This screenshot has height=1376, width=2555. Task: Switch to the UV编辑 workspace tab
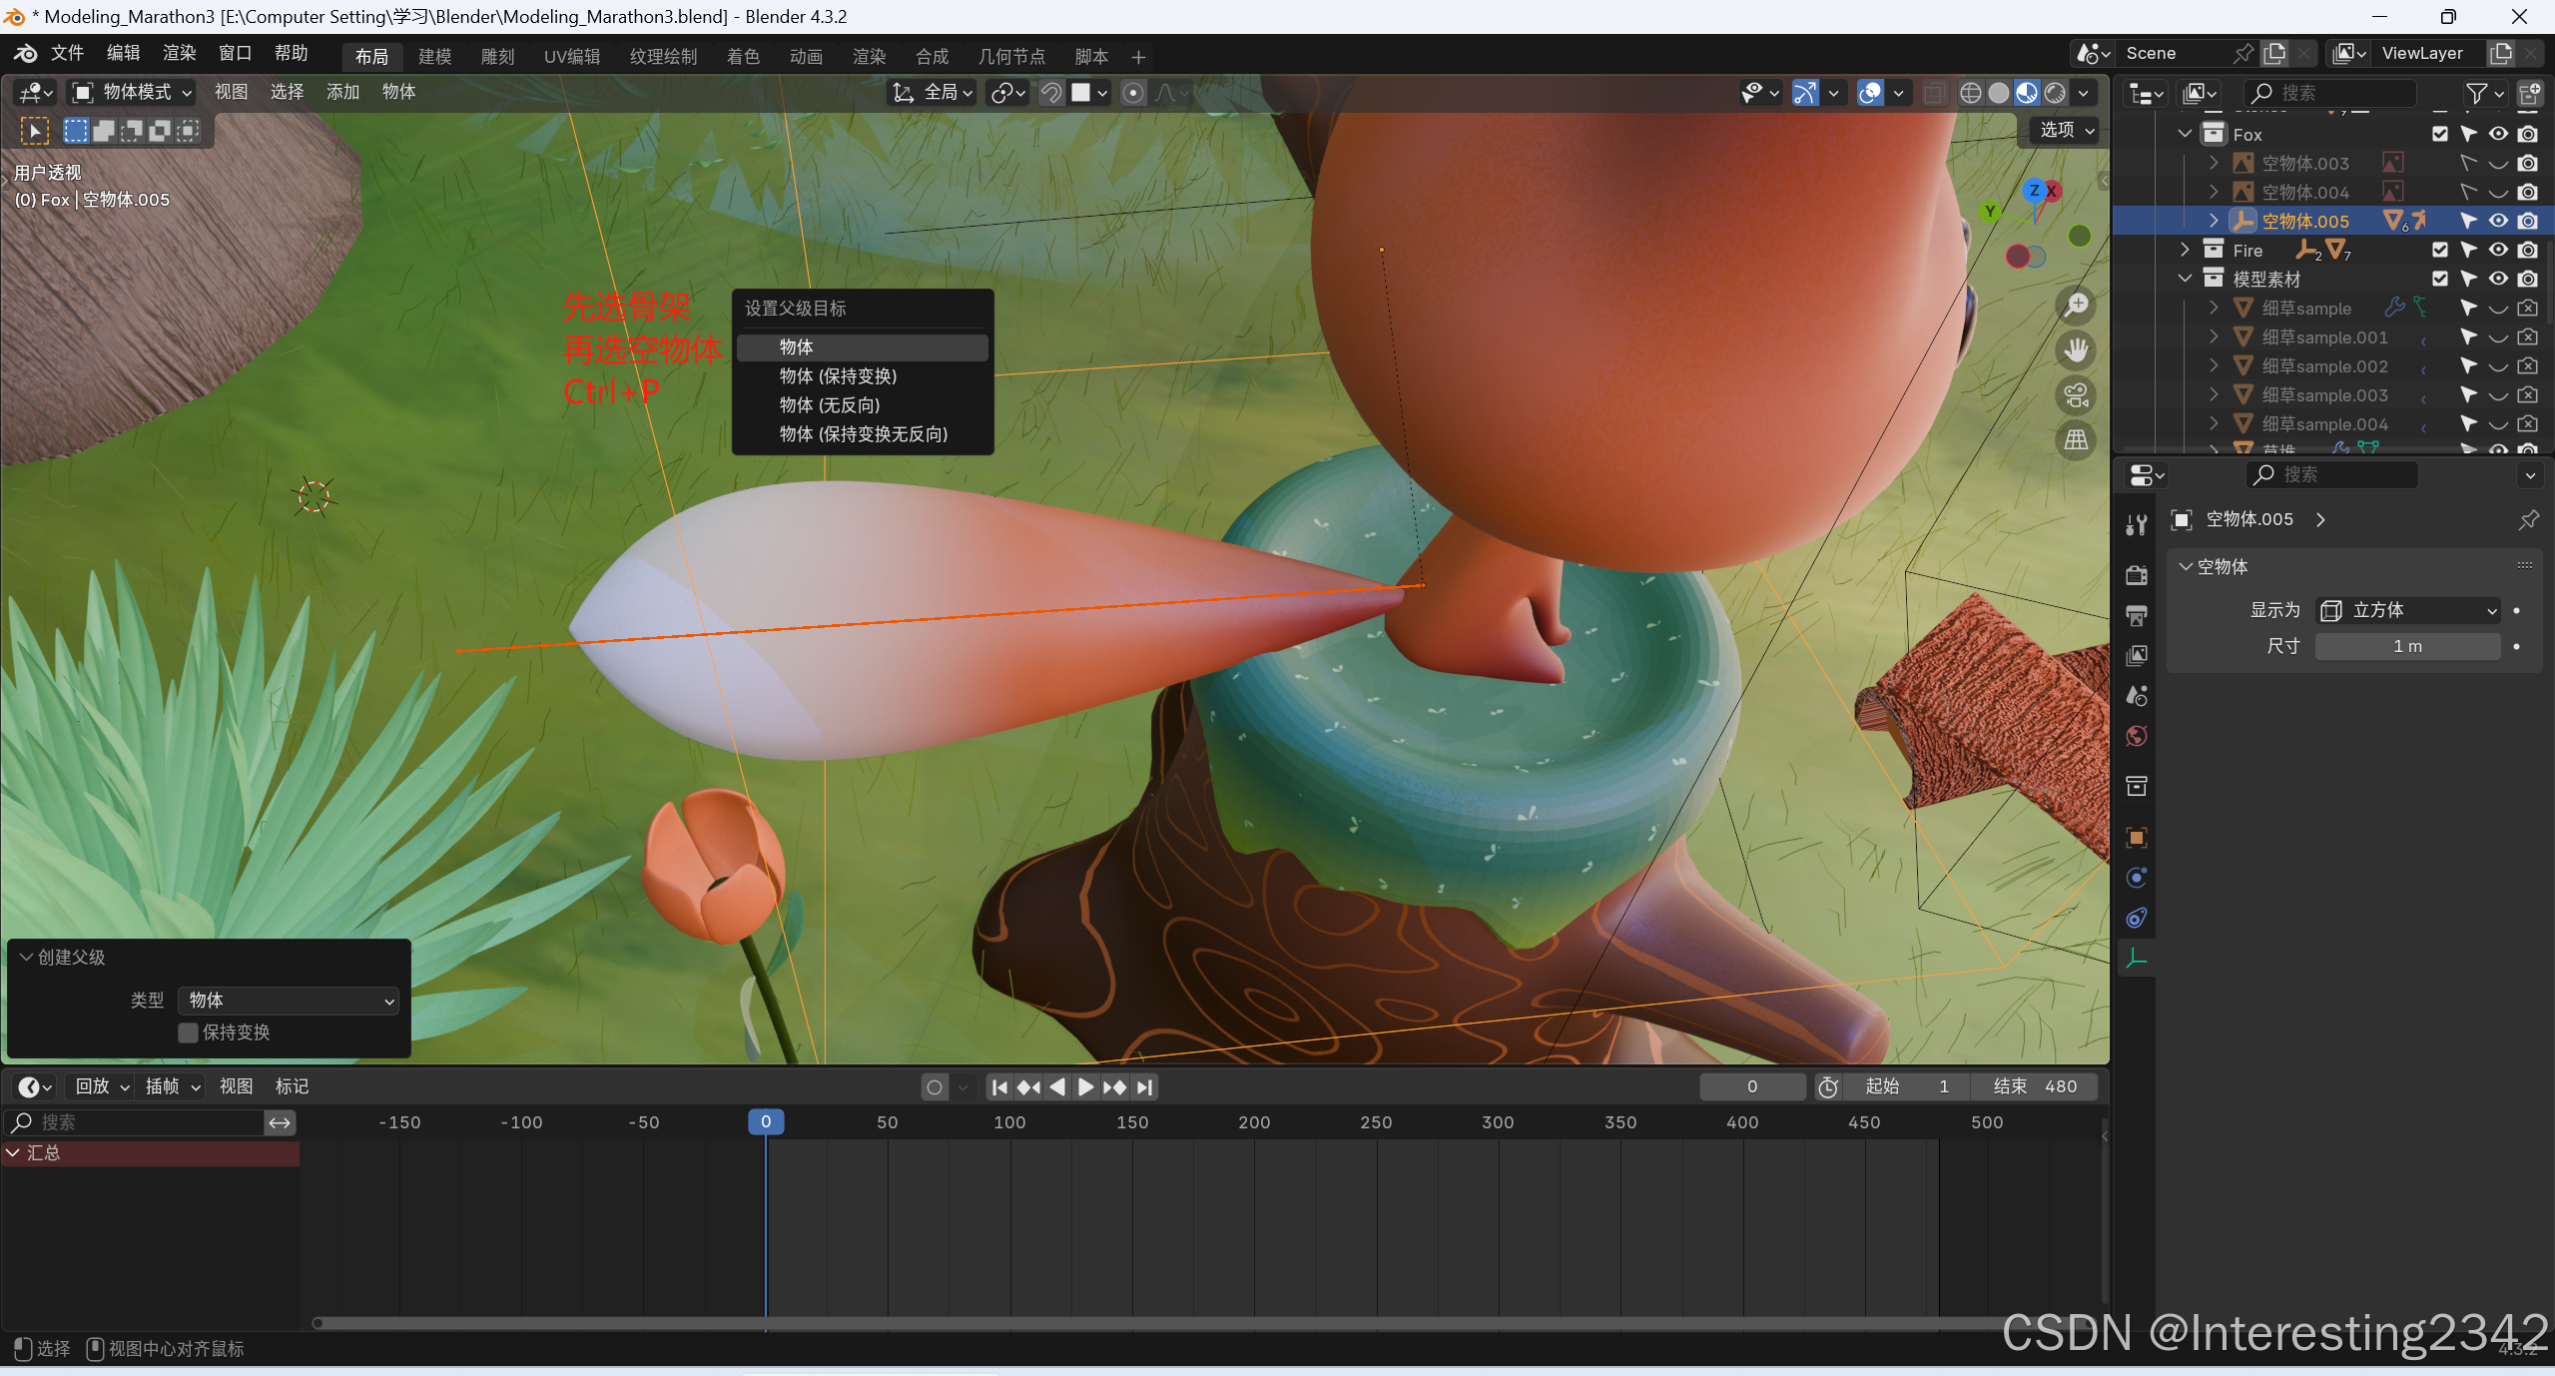point(571,57)
